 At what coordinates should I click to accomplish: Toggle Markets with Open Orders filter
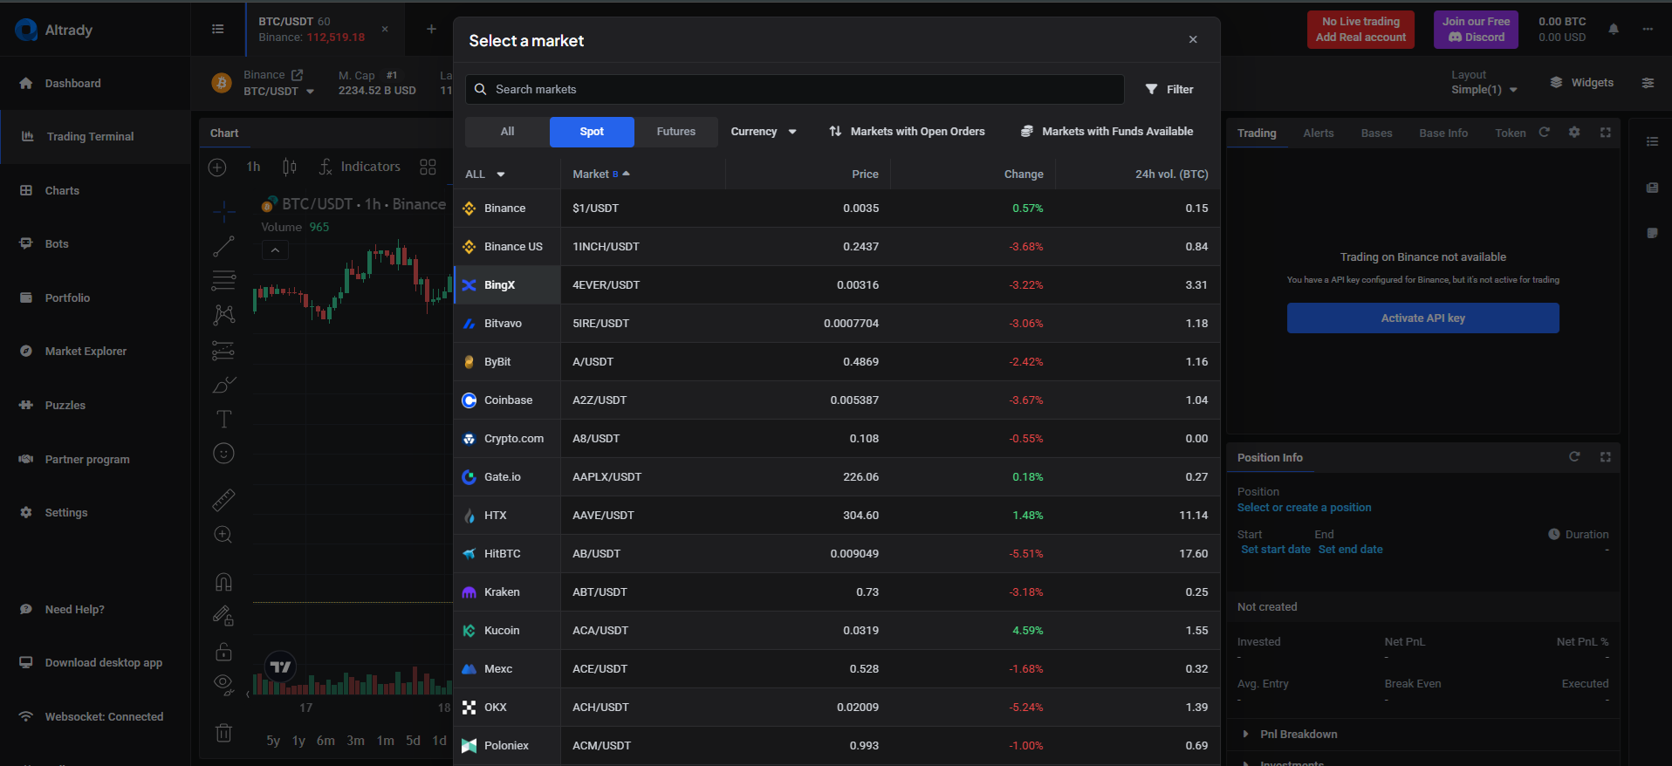click(x=907, y=132)
